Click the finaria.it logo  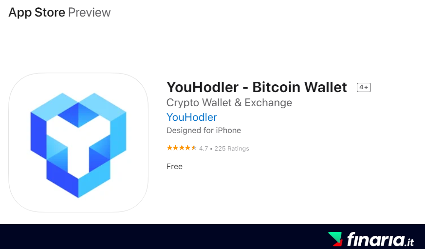pyautogui.click(x=371, y=239)
